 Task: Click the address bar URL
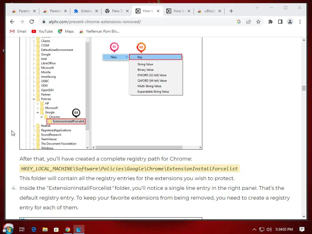coord(95,22)
